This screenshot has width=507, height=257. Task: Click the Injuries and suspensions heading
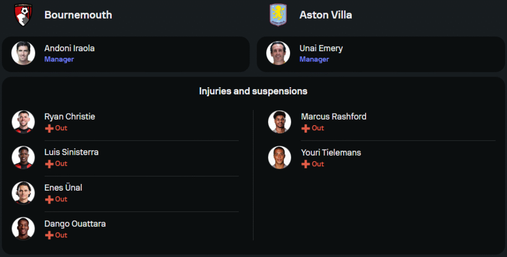coord(253,91)
